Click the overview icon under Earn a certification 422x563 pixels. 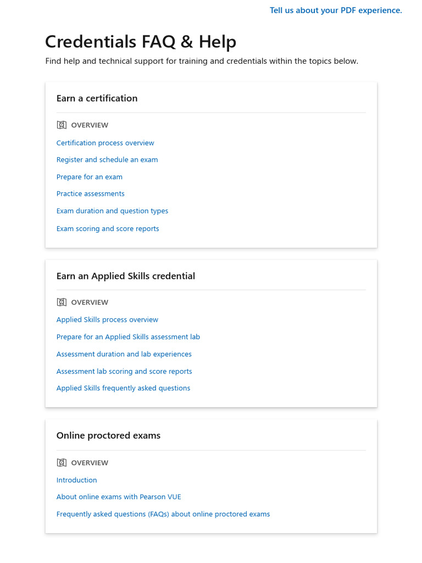coord(62,125)
